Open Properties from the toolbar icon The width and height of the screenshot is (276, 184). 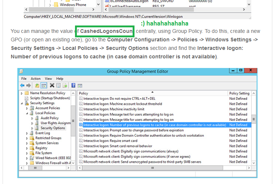pos(58,86)
